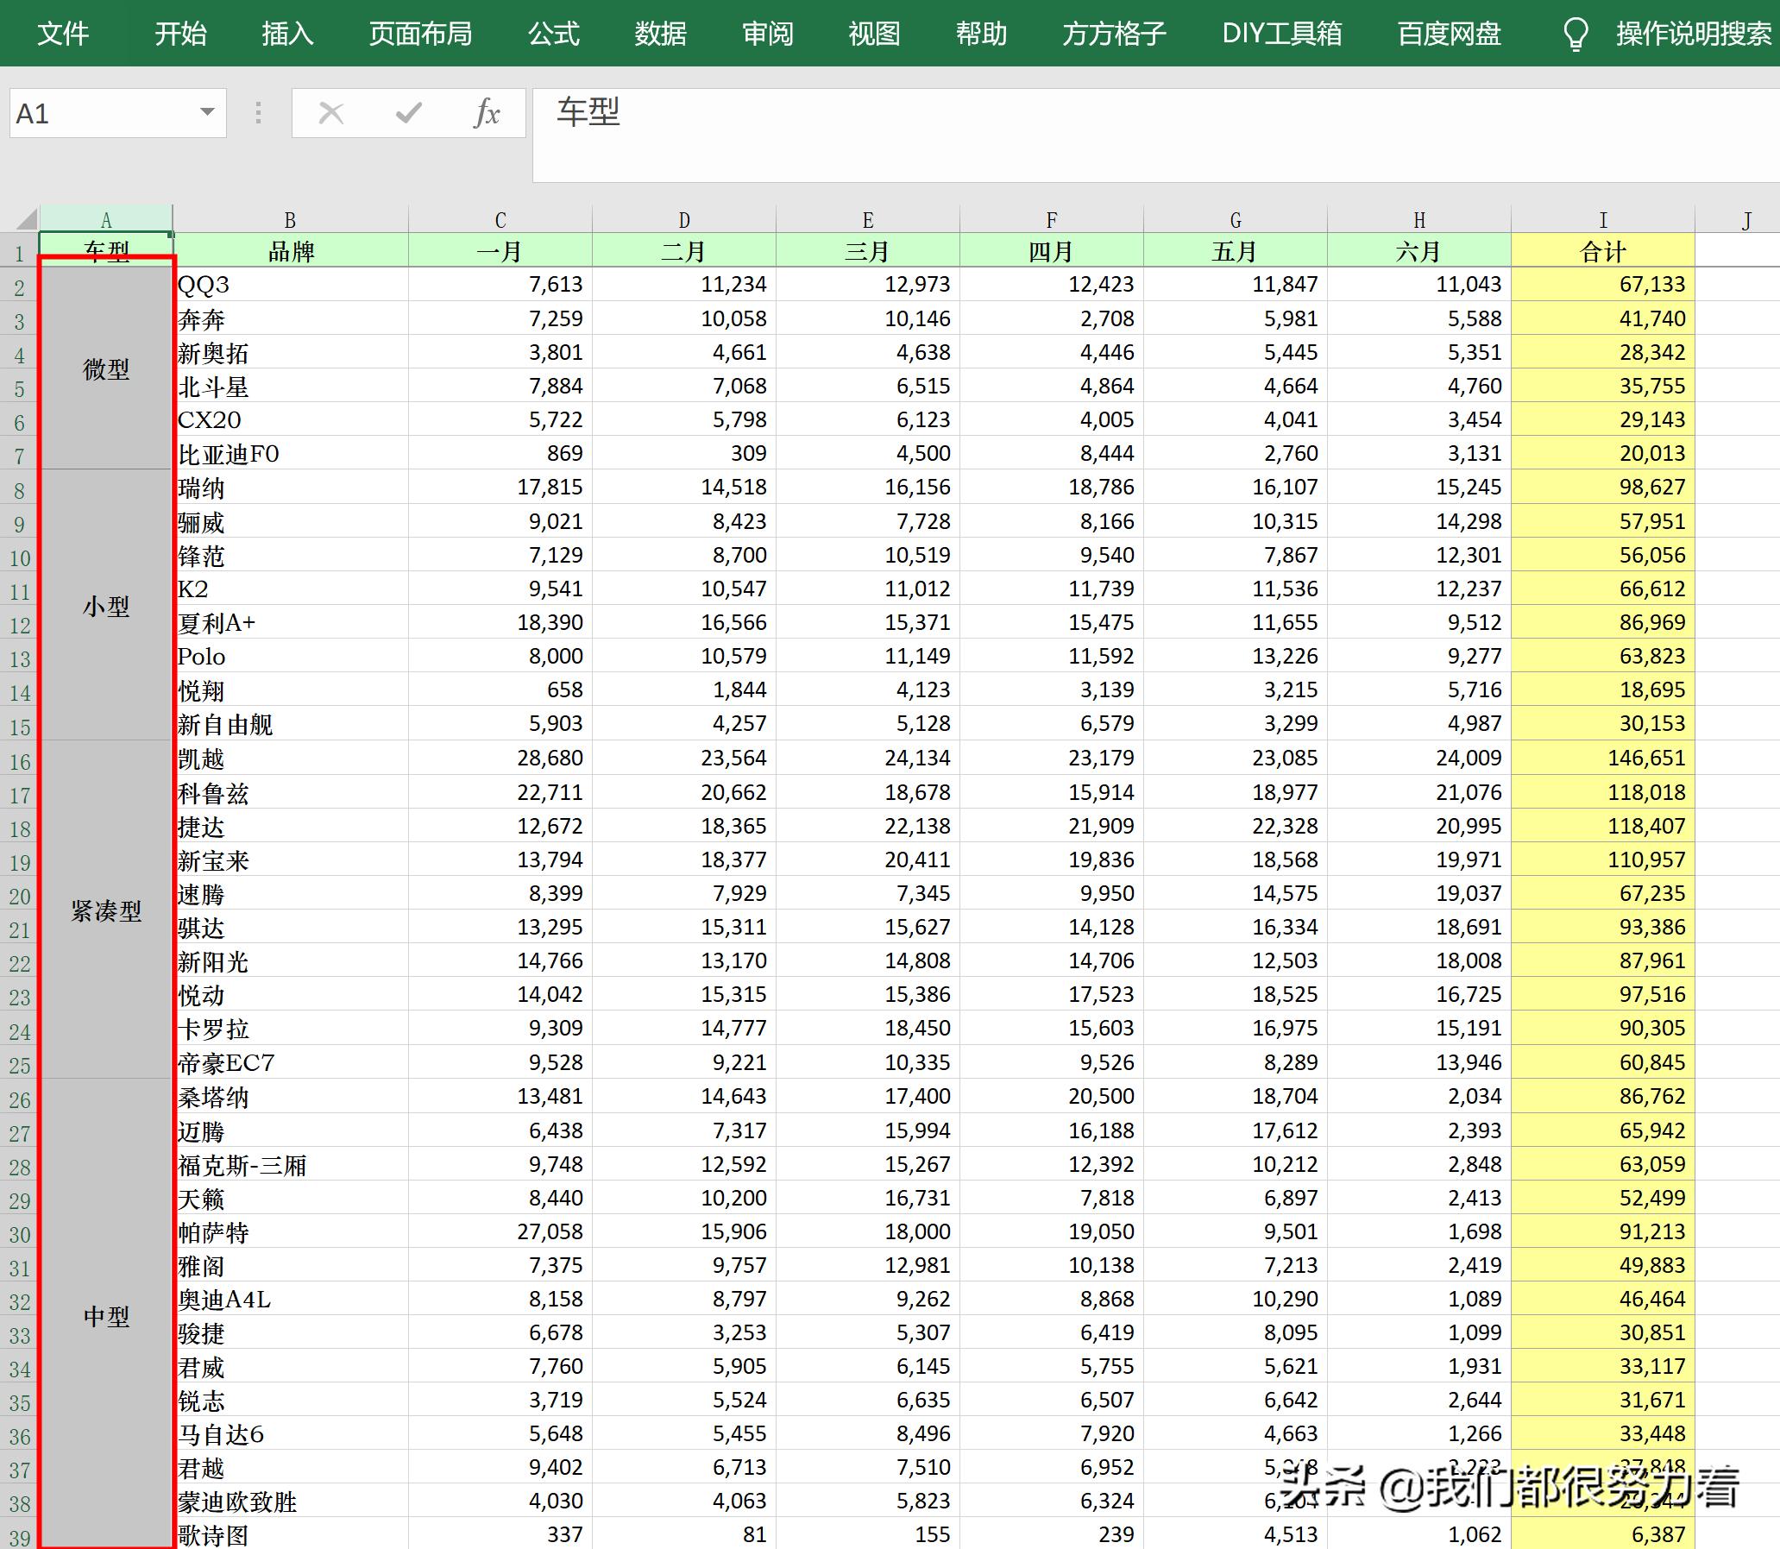Select row 16 header

click(x=19, y=758)
